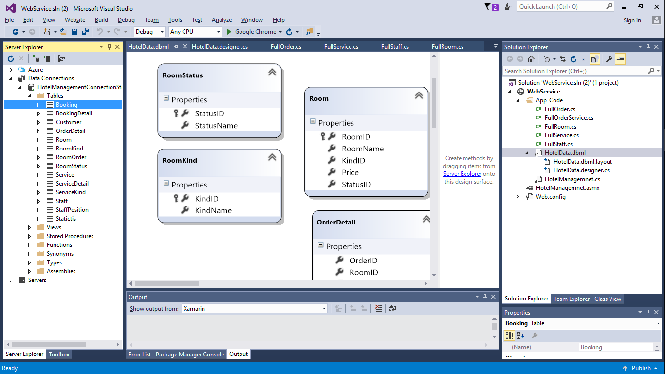665x374 pixels.
Task: Switch to the HotelData.designer.cs tab
Action: point(220,47)
